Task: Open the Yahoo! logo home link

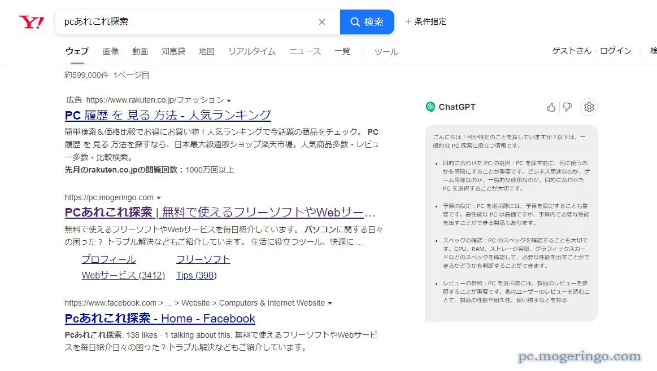Action: (x=32, y=22)
